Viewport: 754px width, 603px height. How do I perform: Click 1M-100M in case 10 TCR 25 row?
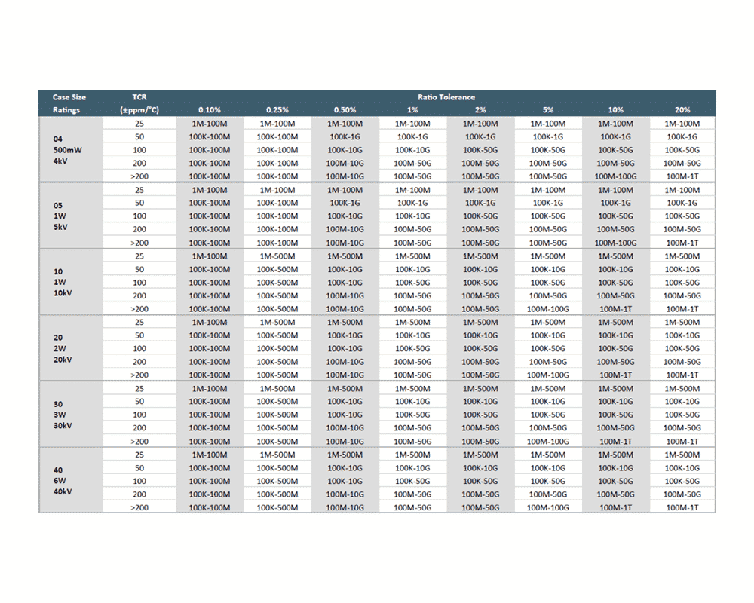[210, 256]
